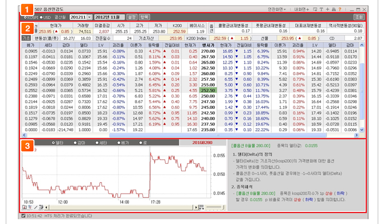Select the line drawing tool below chart
Image resolution: width=384 pixels, height=224 pixels.
pyautogui.click(x=36, y=207)
